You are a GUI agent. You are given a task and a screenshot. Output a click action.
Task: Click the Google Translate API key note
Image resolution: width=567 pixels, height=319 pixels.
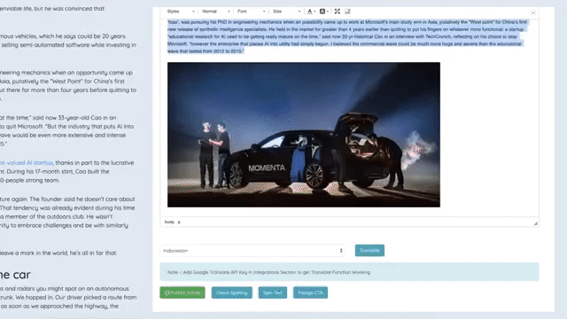(x=349, y=272)
